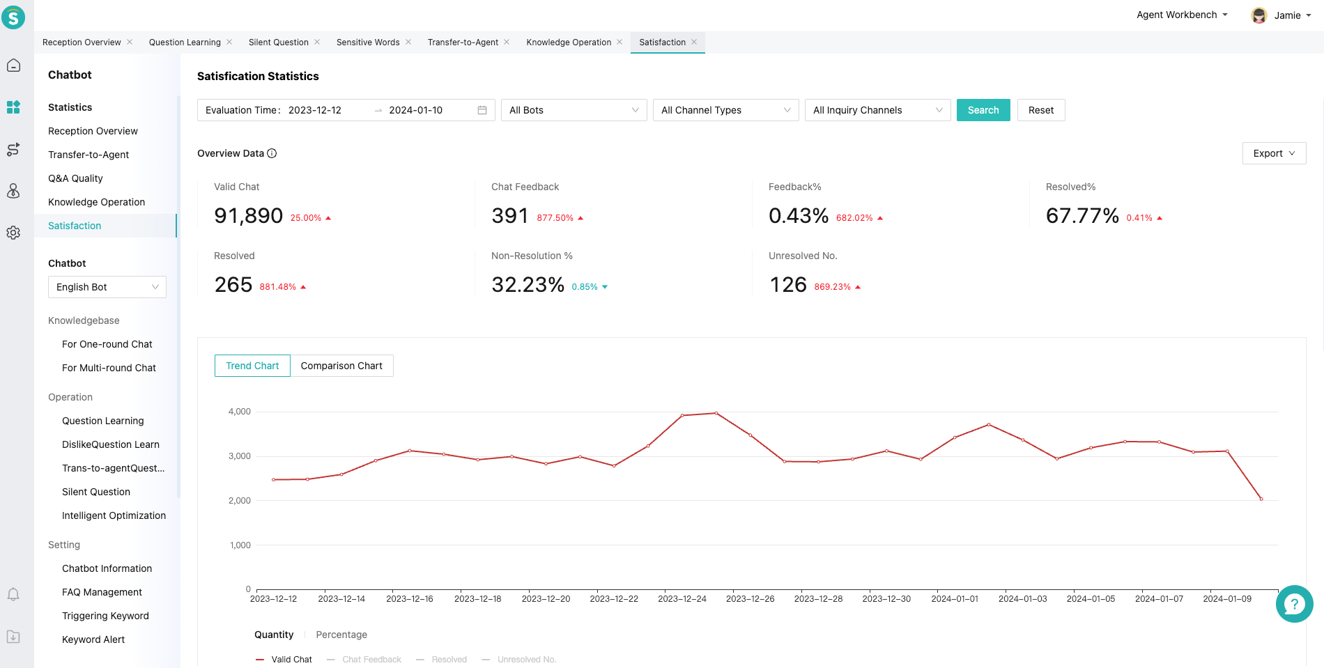Switch to the Question Learning tab
The height and width of the screenshot is (668, 1324).
point(185,42)
